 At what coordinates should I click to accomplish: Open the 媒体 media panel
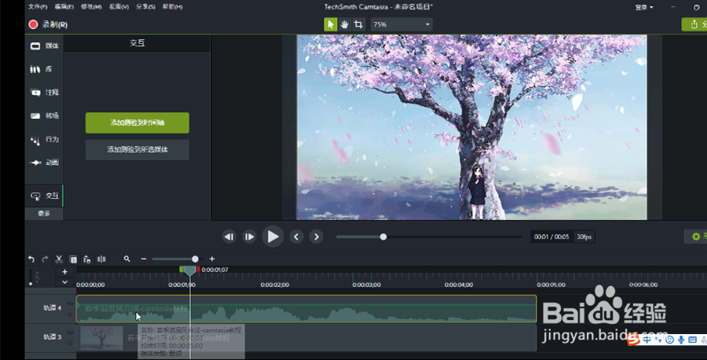(x=45, y=46)
